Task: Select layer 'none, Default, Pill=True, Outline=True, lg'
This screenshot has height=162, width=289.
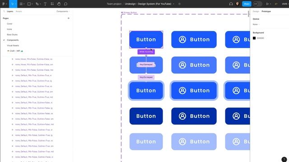Action: click(33, 81)
